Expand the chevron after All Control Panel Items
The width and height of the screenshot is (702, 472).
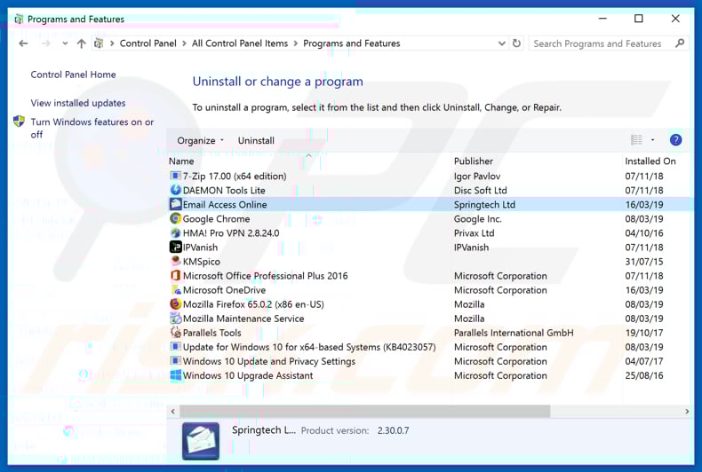296,43
